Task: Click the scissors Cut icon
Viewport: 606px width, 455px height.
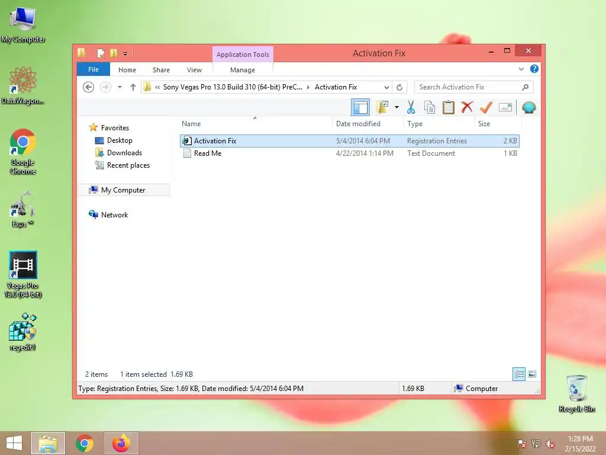Action: (x=411, y=107)
